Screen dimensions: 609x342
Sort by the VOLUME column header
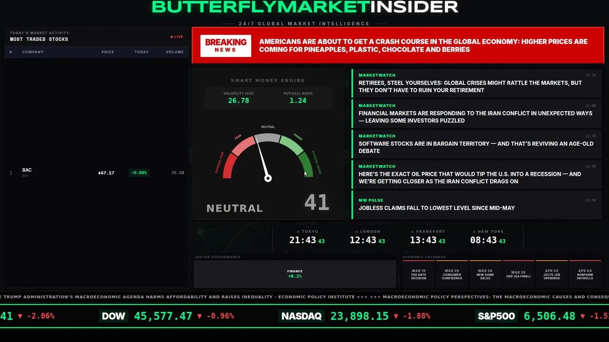click(x=175, y=52)
